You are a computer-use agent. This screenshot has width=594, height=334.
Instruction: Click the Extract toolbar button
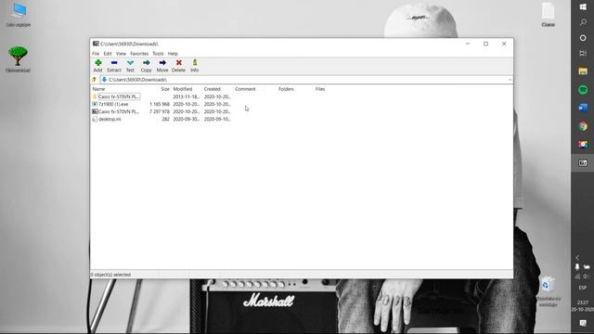114,66
